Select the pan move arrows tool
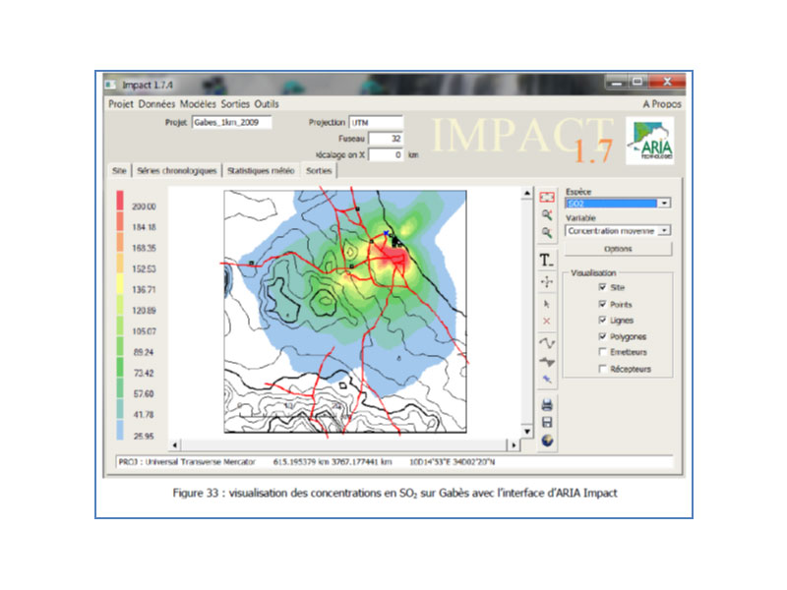Viewport: 787px width, 590px height. (x=547, y=281)
